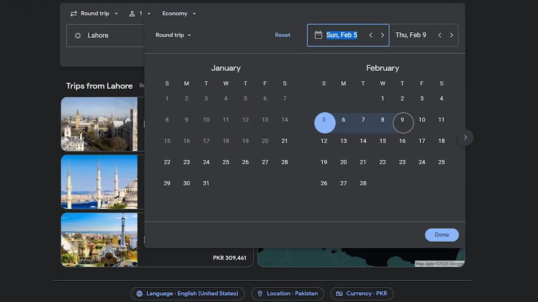Screen dimensions: 538x302
Task: Click the currency banknote icon on Currency button
Action: click(x=339, y=293)
